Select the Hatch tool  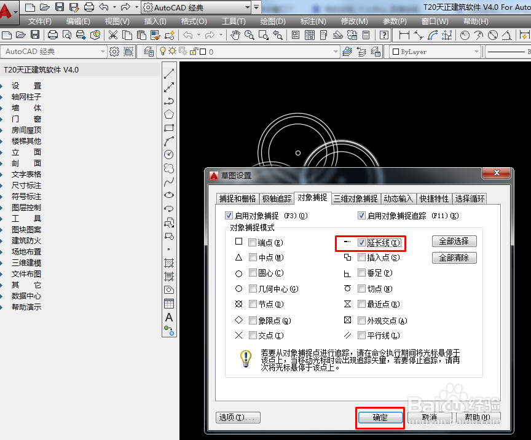pos(169,263)
